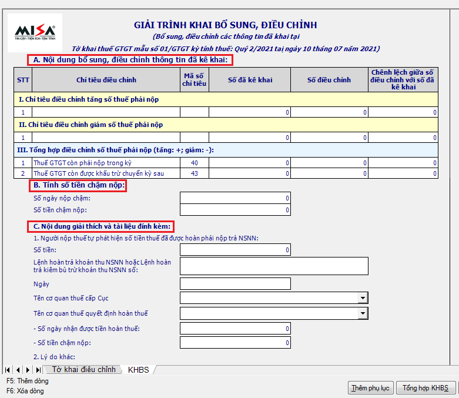Click the MISA logo
The image size is (459, 398).
[35, 33]
